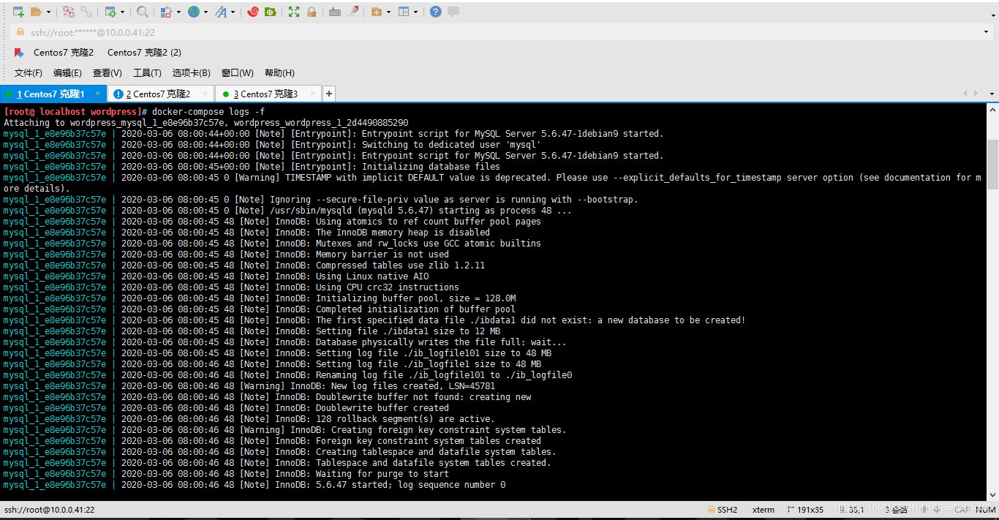
Task: Click the SSH2 indicator in the status bar
Action: [723, 510]
